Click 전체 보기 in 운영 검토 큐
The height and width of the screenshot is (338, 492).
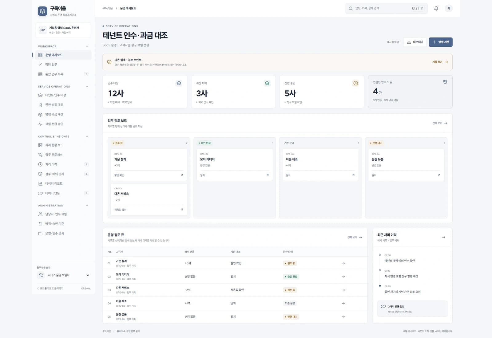coord(355,238)
